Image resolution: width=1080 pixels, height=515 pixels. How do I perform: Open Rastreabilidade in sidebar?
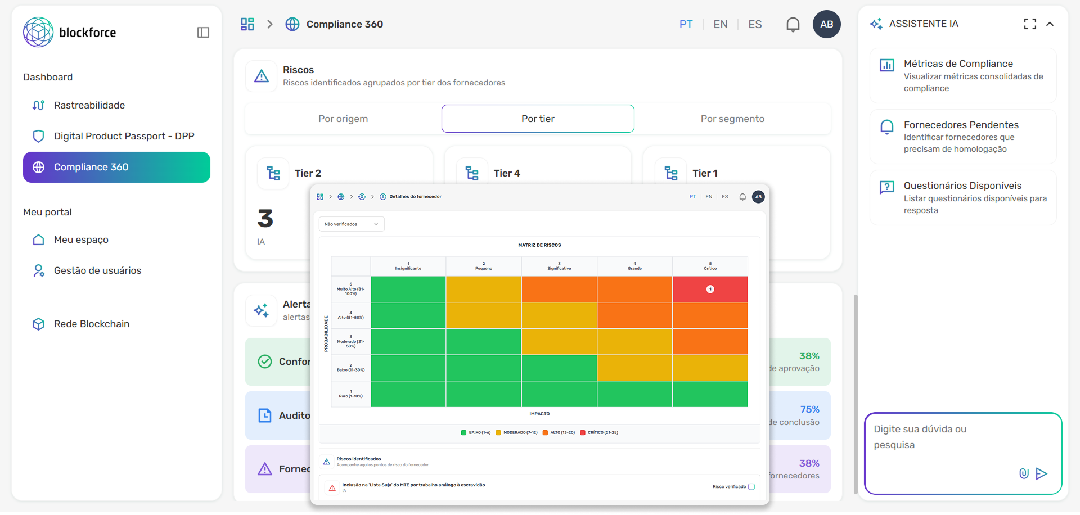pyautogui.click(x=116, y=105)
